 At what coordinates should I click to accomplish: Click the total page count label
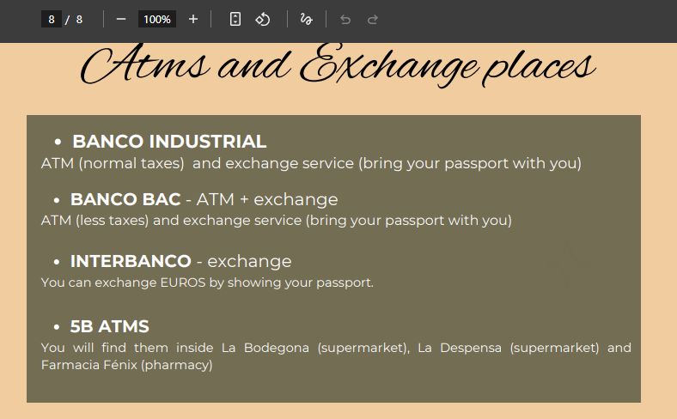click(x=79, y=19)
